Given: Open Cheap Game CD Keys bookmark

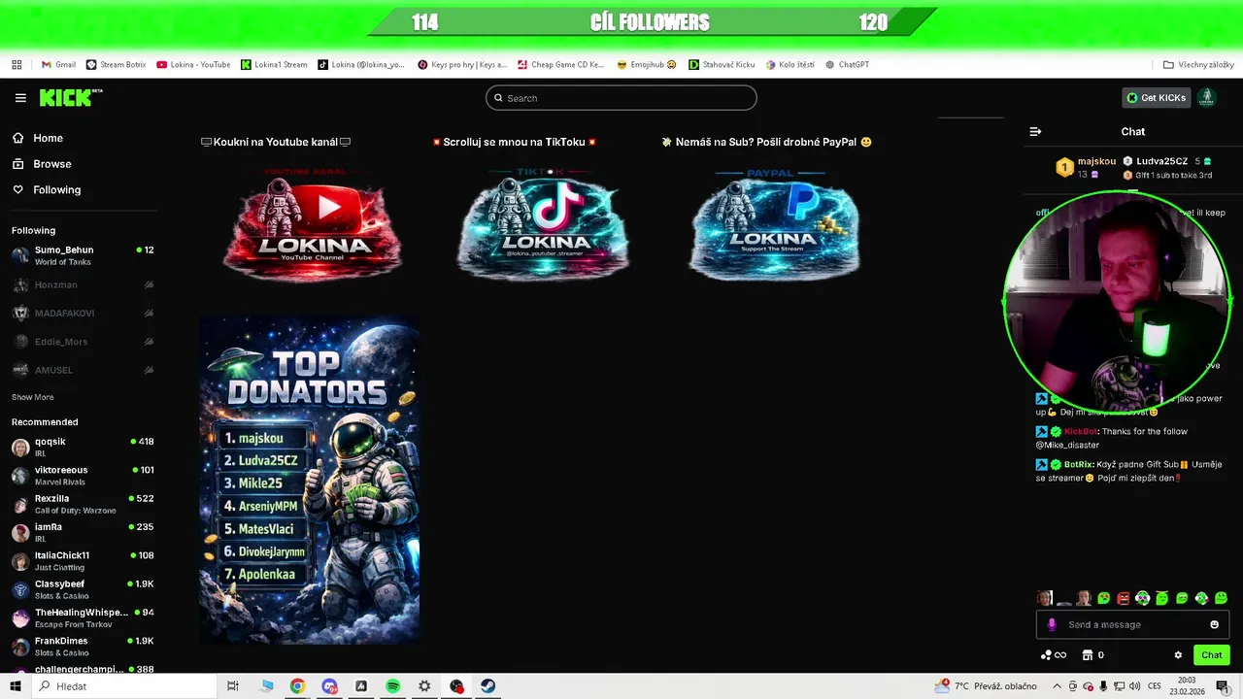Looking at the screenshot, I should (560, 65).
